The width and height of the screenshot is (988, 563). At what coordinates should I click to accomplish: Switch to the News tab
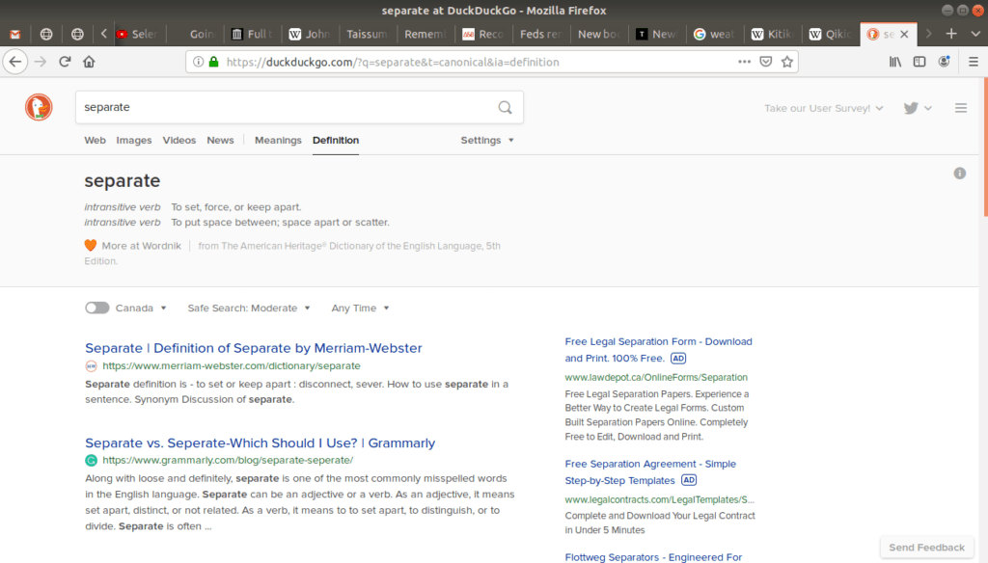[x=220, y=141]
